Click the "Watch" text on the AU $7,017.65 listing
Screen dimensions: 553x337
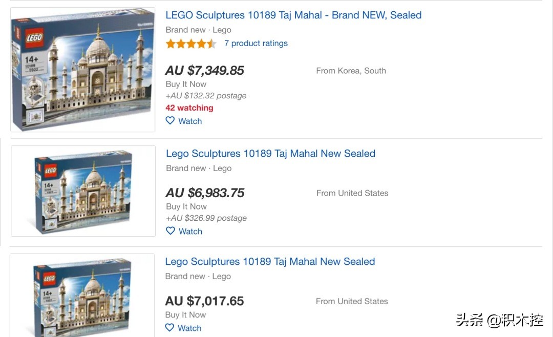(189, 328)
